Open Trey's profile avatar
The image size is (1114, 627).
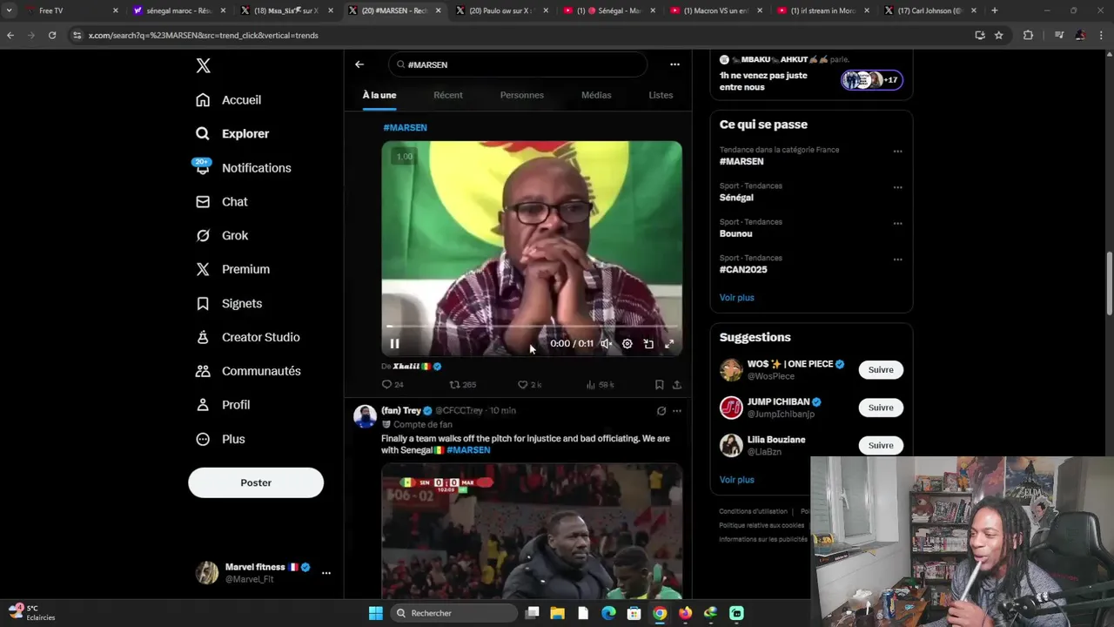365,416
